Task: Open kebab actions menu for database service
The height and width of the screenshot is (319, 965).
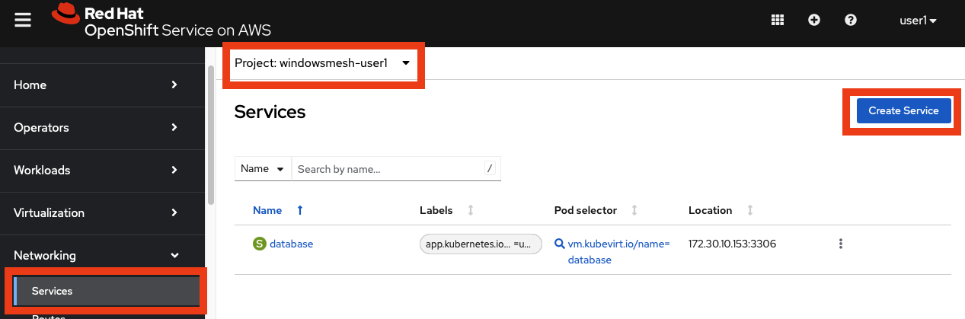Action: (841, 244)
